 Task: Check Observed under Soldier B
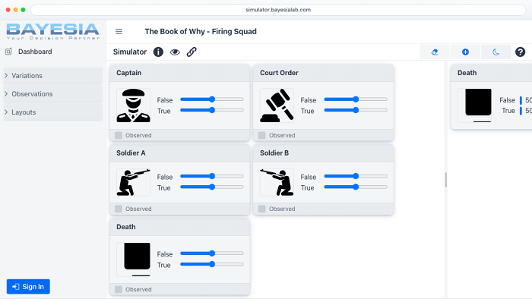coord(262,209)
